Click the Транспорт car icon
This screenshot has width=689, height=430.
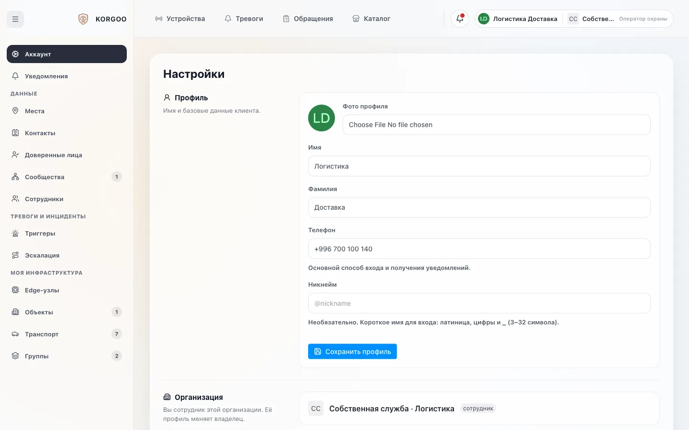(x=15, y=334)
